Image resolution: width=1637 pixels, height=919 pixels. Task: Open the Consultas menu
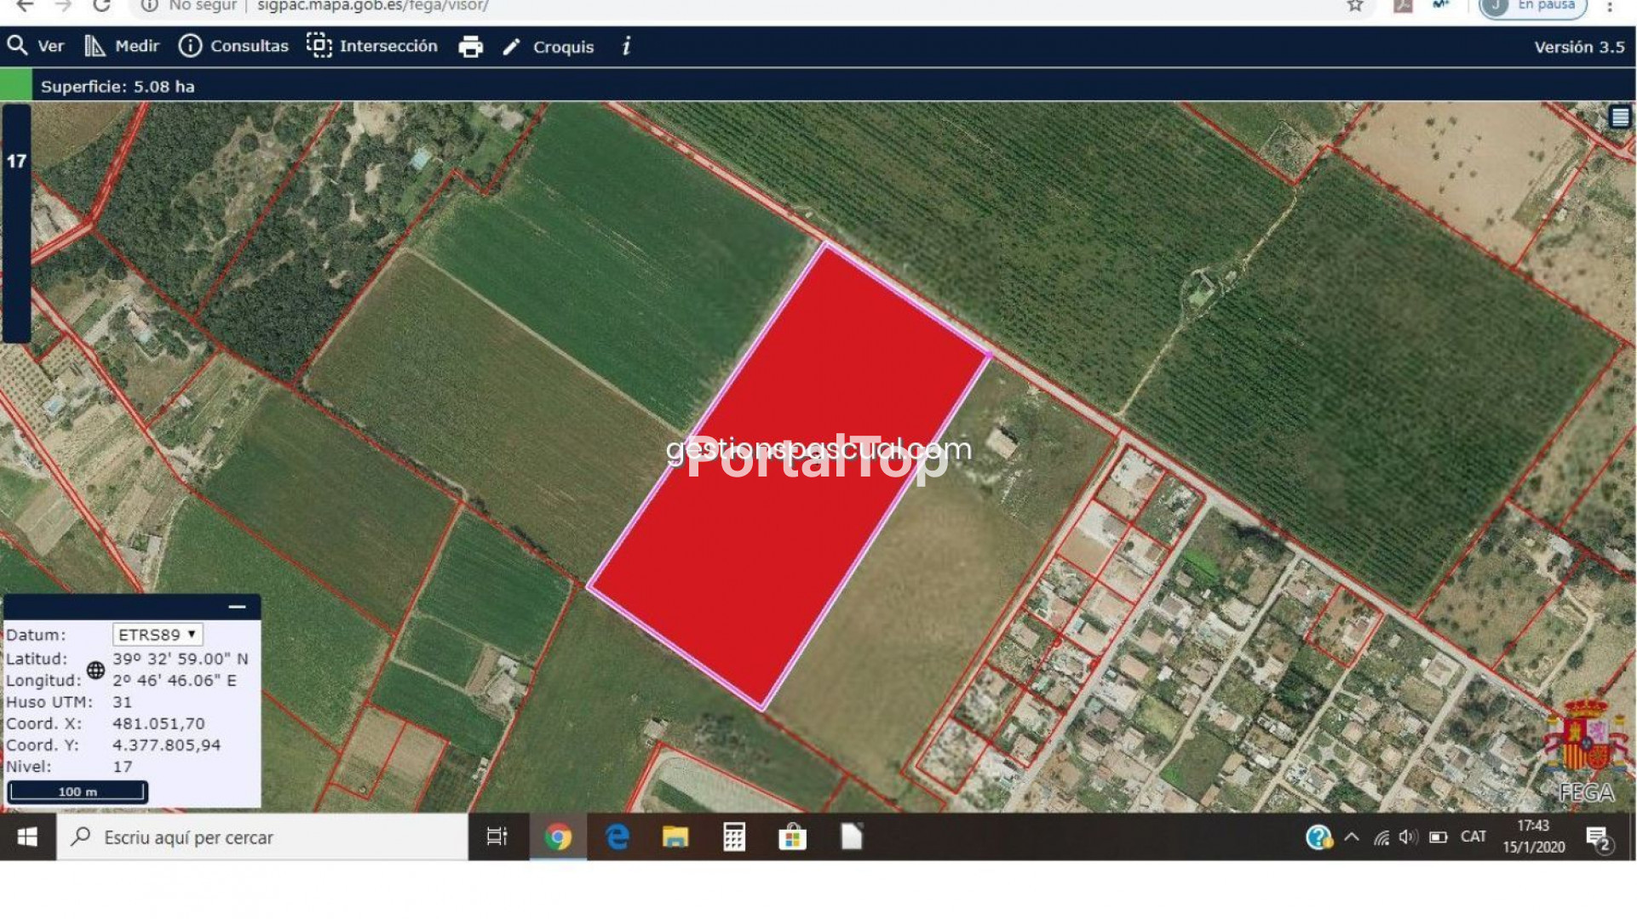233,46
